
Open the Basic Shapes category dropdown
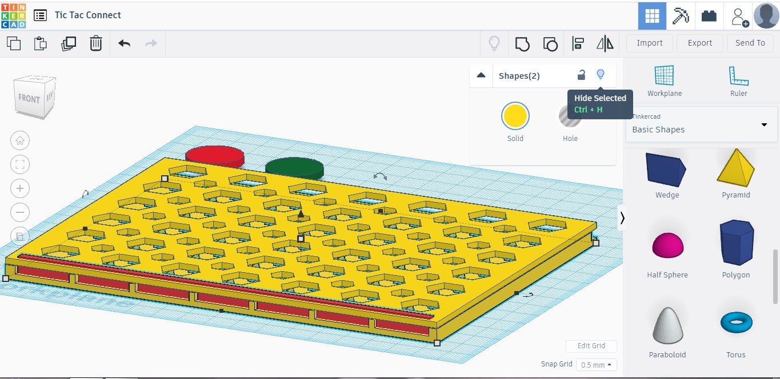702,124
